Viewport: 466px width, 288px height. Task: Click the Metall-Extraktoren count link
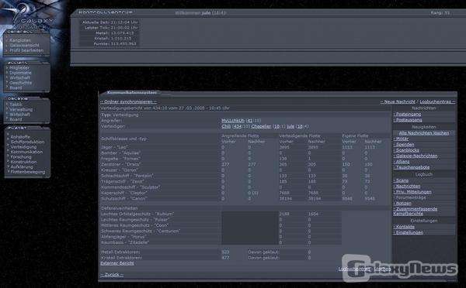(225, 252)
